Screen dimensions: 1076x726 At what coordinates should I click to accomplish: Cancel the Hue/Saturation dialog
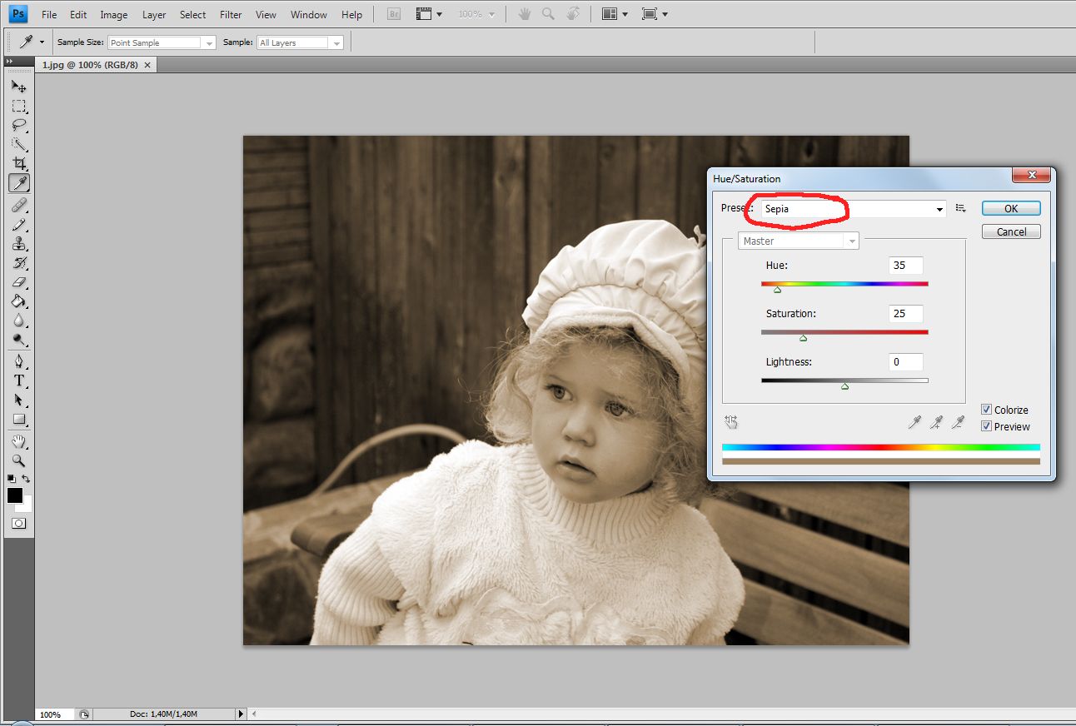1010,232
